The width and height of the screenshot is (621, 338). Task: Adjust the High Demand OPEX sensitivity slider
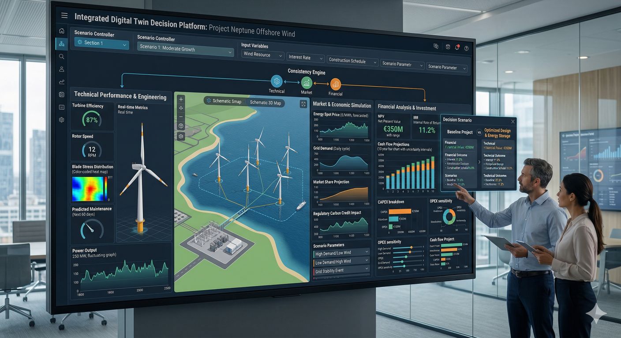pos(411,248)
